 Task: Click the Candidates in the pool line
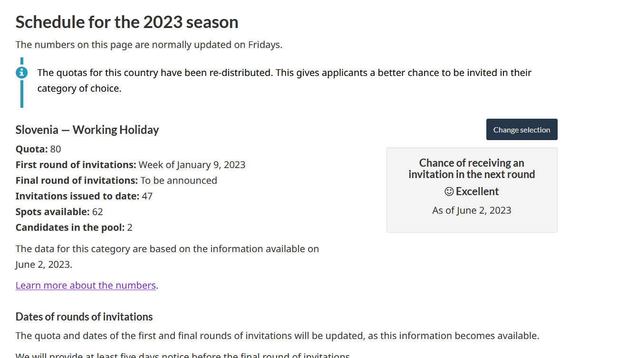coord(74,227)
